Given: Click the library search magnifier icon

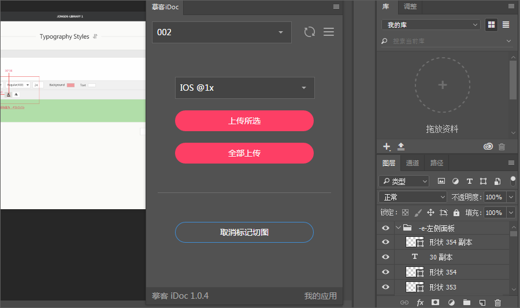Looking at the screenshot, I should coord(384,41).
